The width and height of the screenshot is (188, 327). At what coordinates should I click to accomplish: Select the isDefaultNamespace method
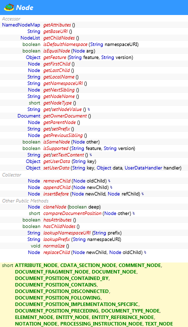[x=65, y=44]
